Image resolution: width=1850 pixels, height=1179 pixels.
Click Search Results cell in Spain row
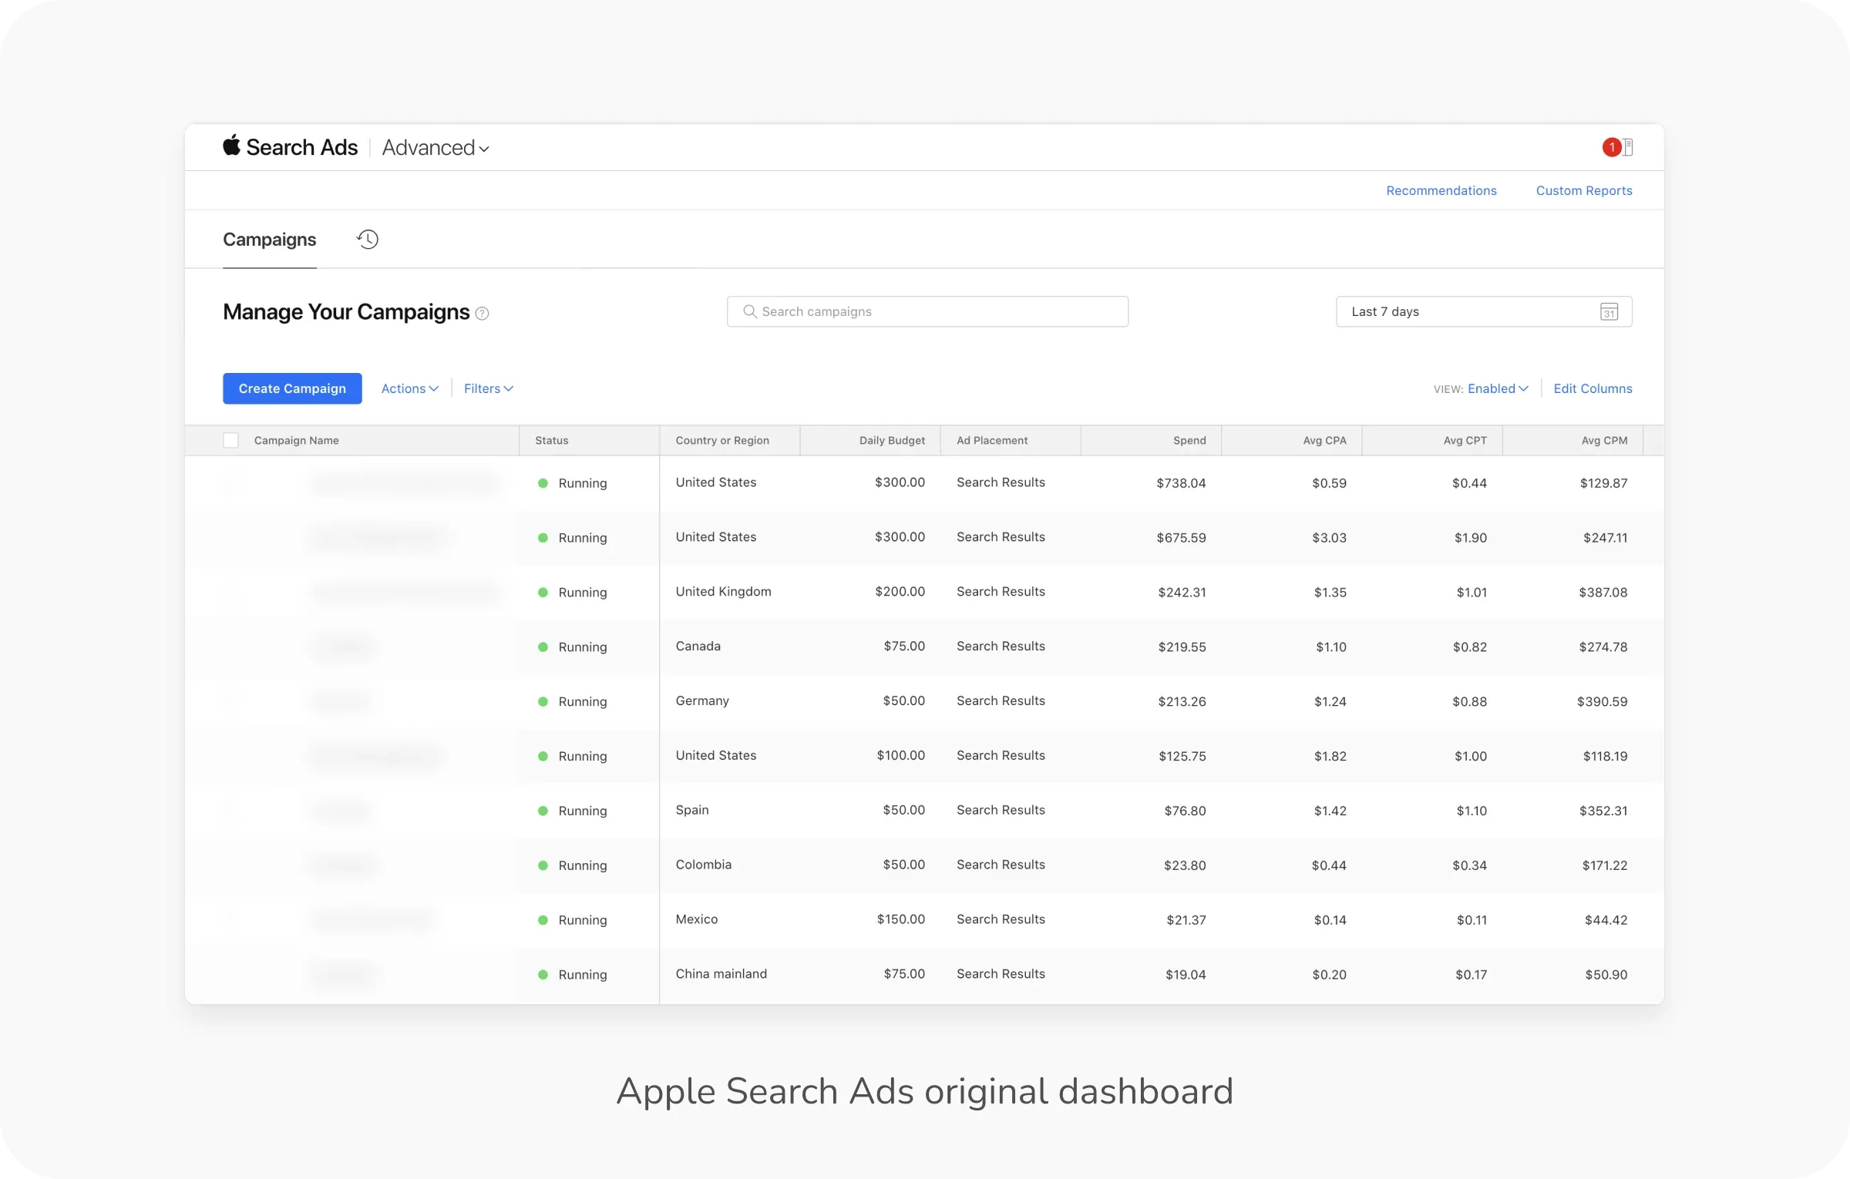[1001, 810]
